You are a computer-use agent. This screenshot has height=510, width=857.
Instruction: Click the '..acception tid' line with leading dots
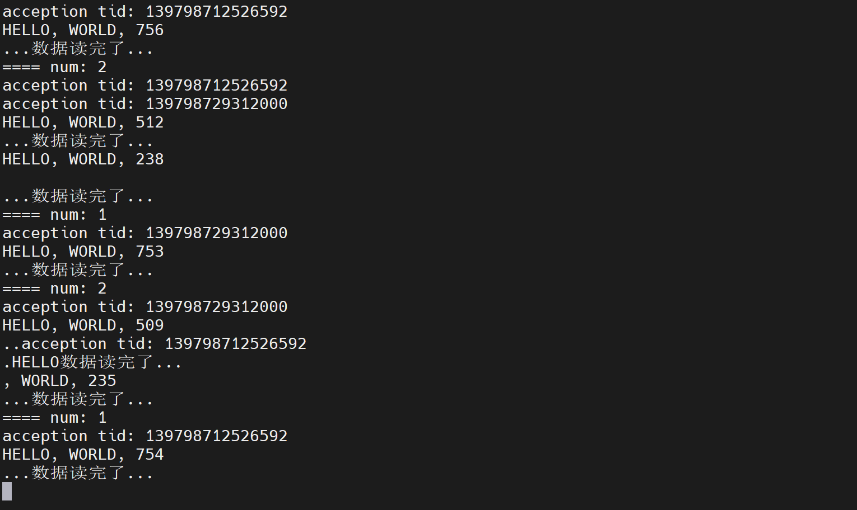[x=155, y=344]
